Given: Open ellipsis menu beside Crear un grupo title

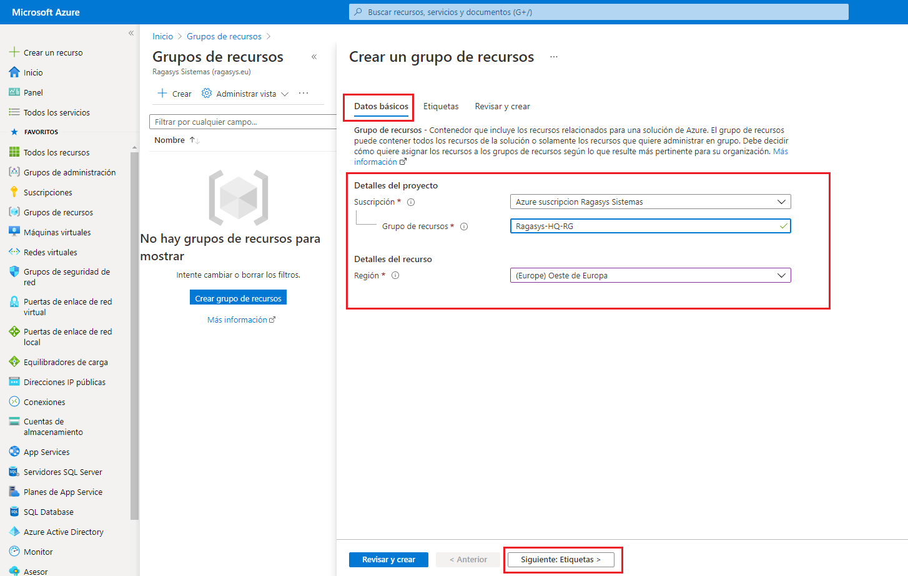Looking at the screenshot, I should coord(554,57).
